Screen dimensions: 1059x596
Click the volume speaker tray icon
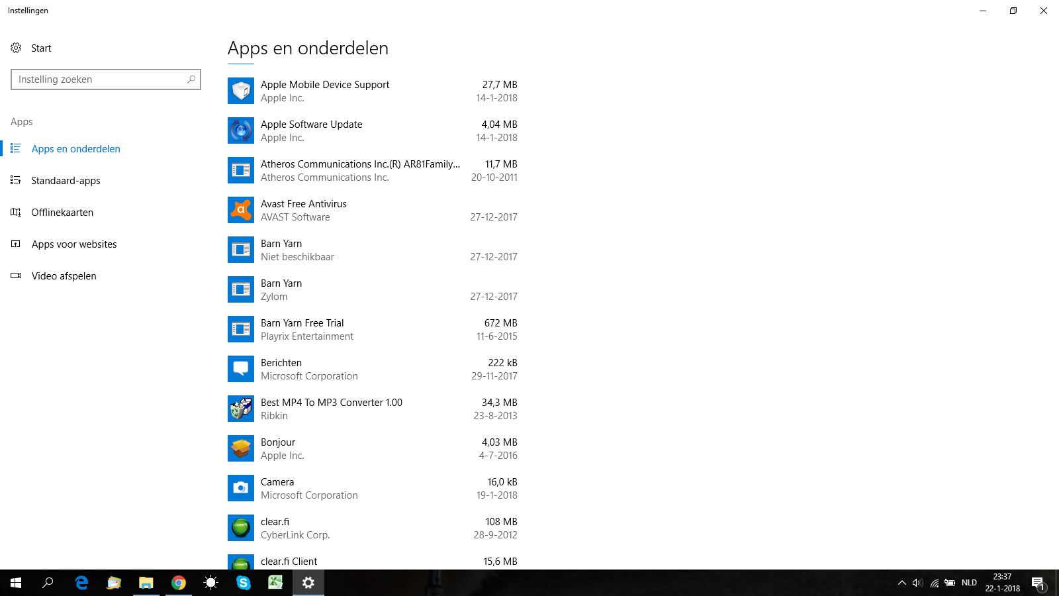point(917,583)
